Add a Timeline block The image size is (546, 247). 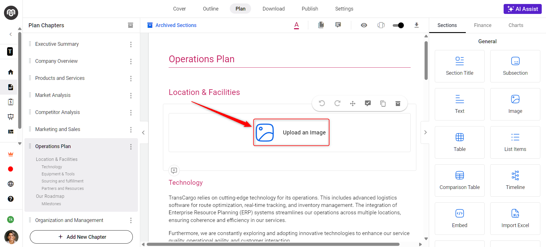[x=515, y=180]
